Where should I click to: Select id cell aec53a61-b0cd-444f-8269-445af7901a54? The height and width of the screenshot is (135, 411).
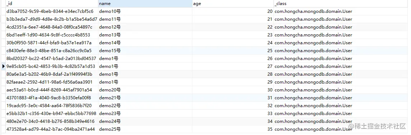click(52, 90)
